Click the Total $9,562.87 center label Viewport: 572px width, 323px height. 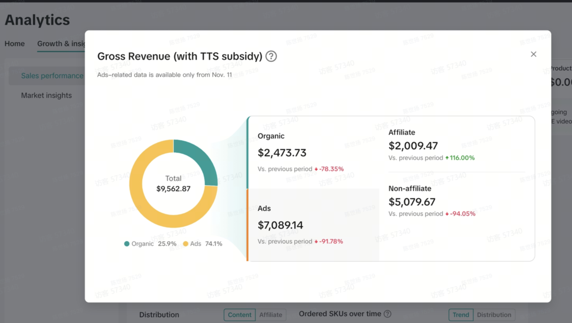point(173,184)
